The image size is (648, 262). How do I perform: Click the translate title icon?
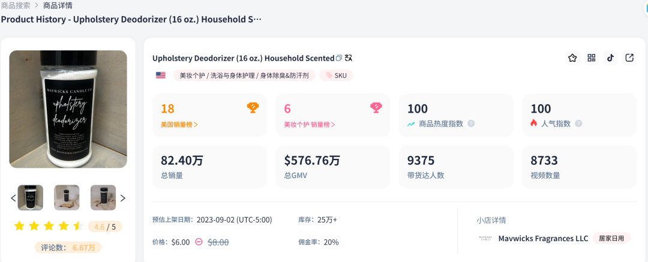click(349, 58)
